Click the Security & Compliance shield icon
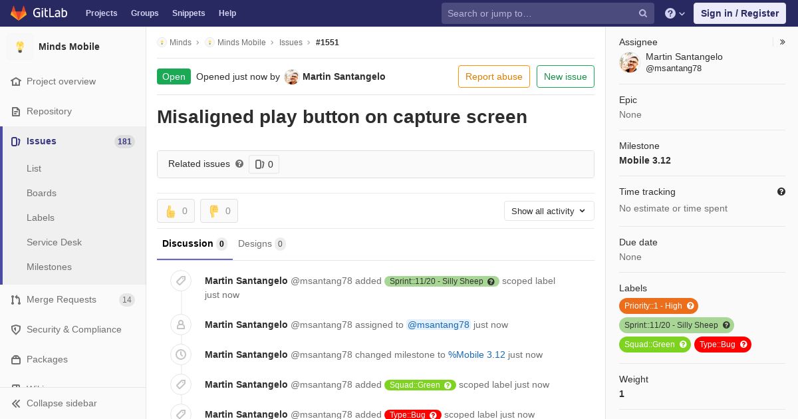This screenshot has width=798, height=419. click(16, 329)
